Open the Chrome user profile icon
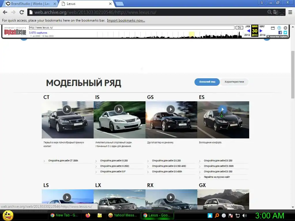This screenshot has height=221, width=295. coord(262,3)
